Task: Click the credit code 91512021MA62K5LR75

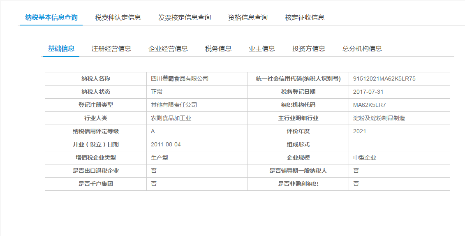Action: 384,79
